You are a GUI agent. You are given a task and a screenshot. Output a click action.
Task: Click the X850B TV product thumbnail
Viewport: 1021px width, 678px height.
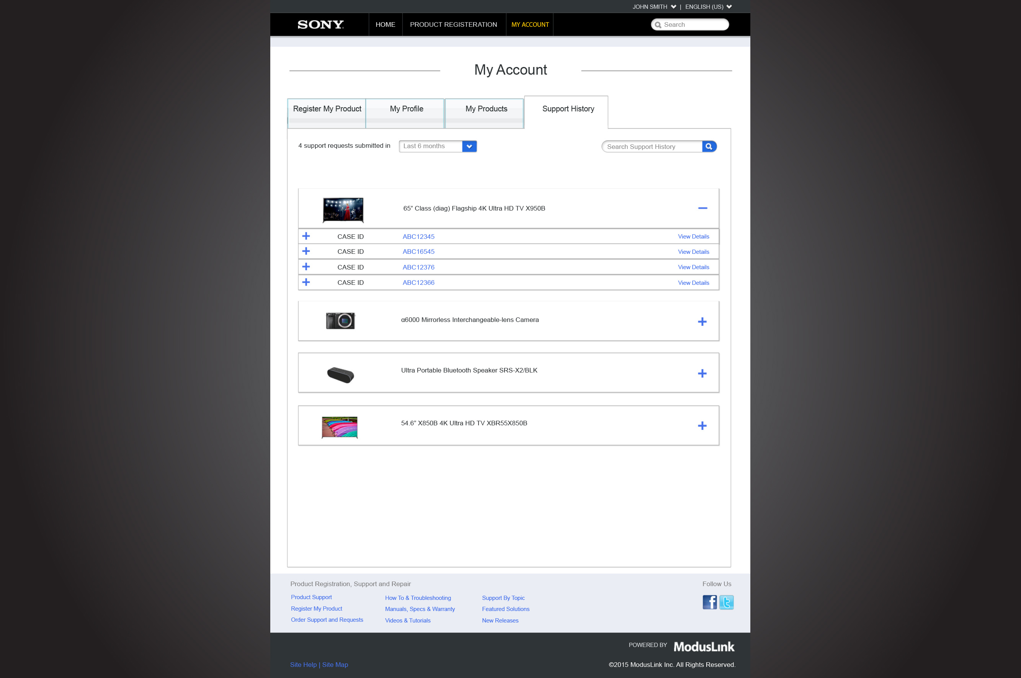[x=340, y=427]
